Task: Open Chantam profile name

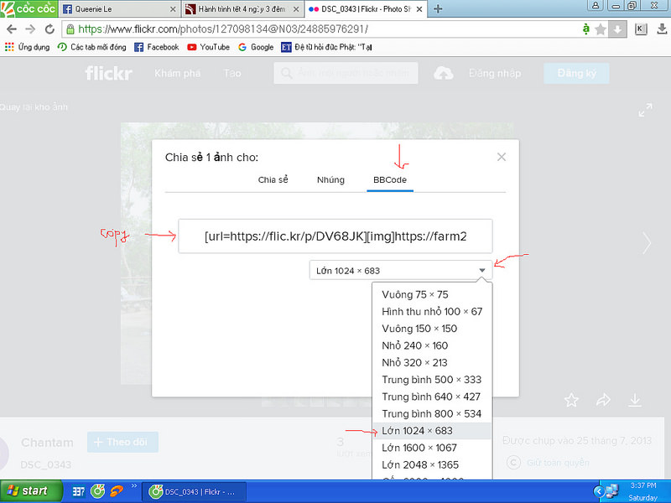Action: tap(47, 443)
